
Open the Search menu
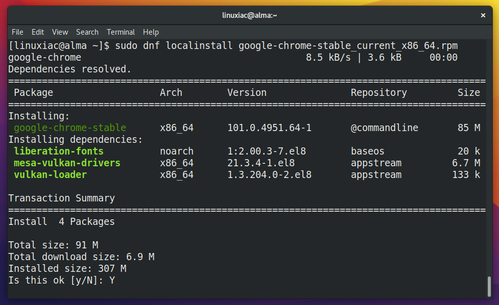(87, 32)
